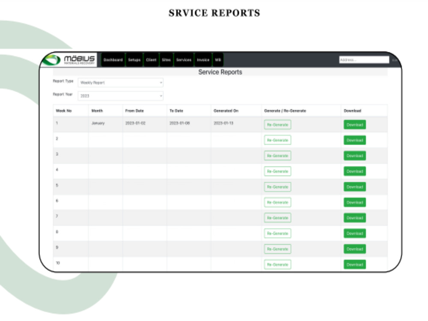Select the Services menu item
Image resolution: width=428 pixels, height=321 pixels.
[184, 60]
